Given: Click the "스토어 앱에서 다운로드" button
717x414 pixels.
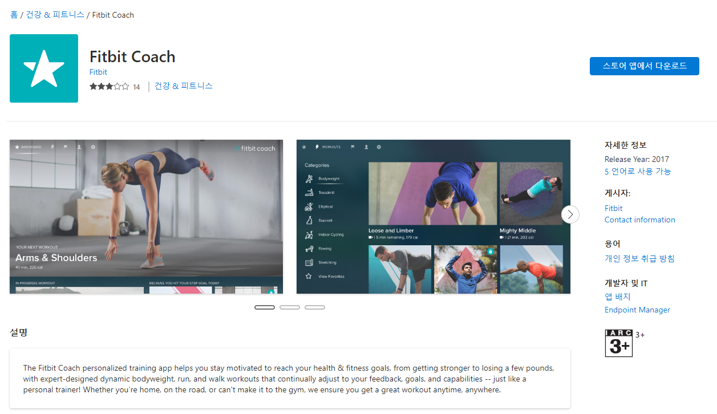Looking at the screenshot, I should tap(644, 66).
